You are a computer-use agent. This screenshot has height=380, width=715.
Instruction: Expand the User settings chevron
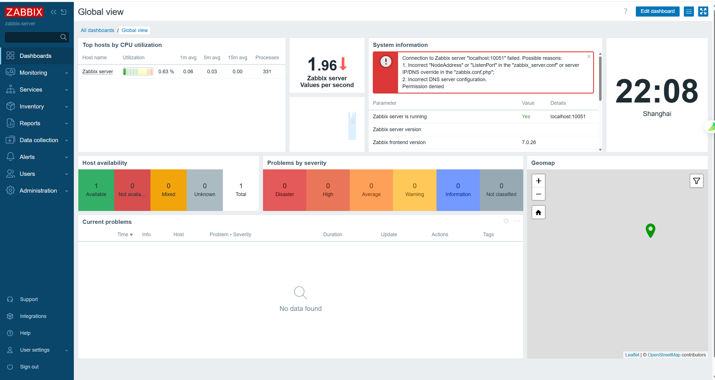(x=67, y=350)
